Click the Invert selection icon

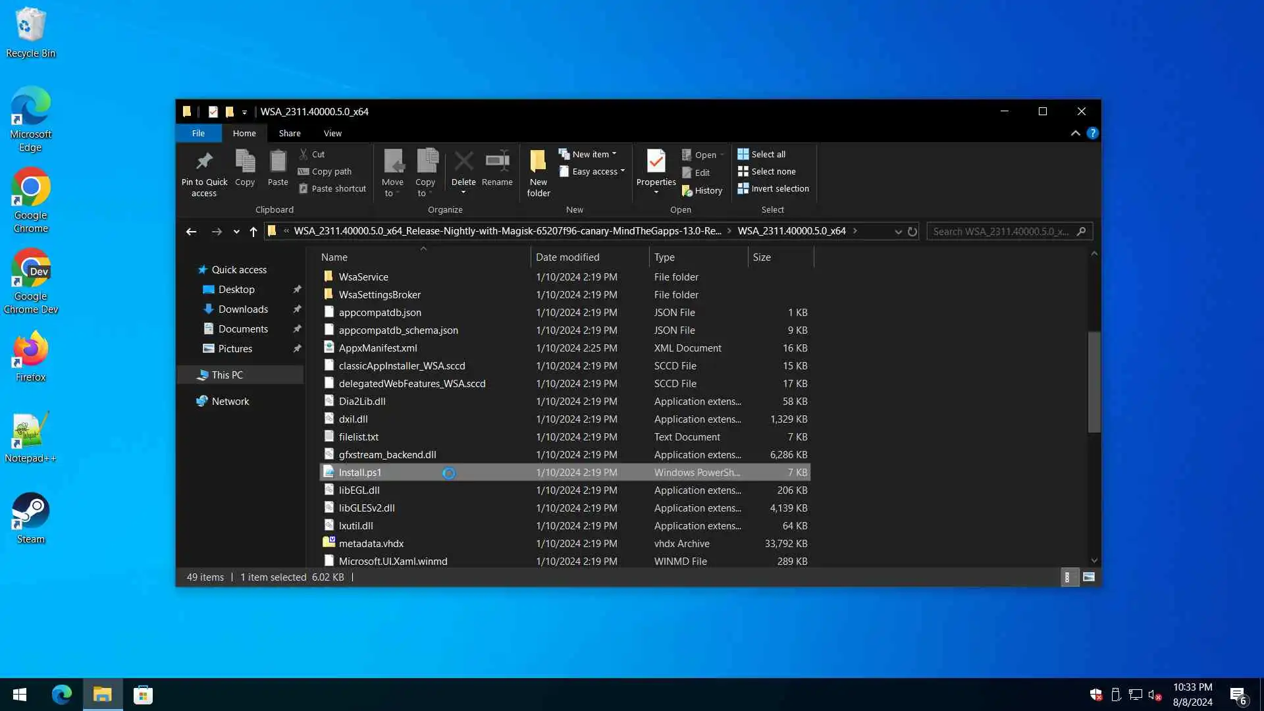click(743, 188)
